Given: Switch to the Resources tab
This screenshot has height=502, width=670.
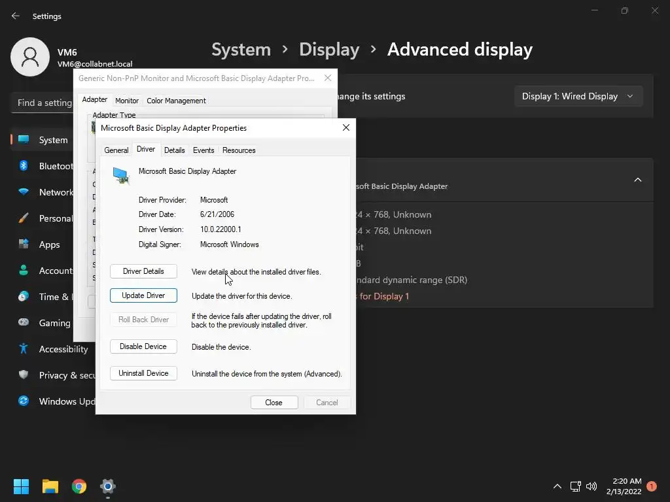Looking at the screenshot, I should pyautogui.click(x=239, y=150).
